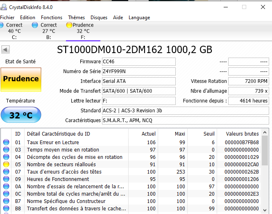Click the blue status orb for attribute 01
The width and height of the screenshot is (272, 214).
pyautogui.click(x=6, y=143)
